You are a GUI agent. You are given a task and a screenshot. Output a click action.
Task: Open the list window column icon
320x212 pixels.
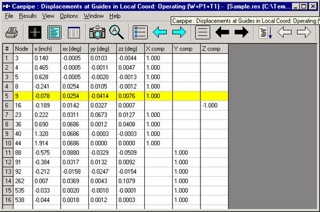pyautogui.click(x=73, y=33)
